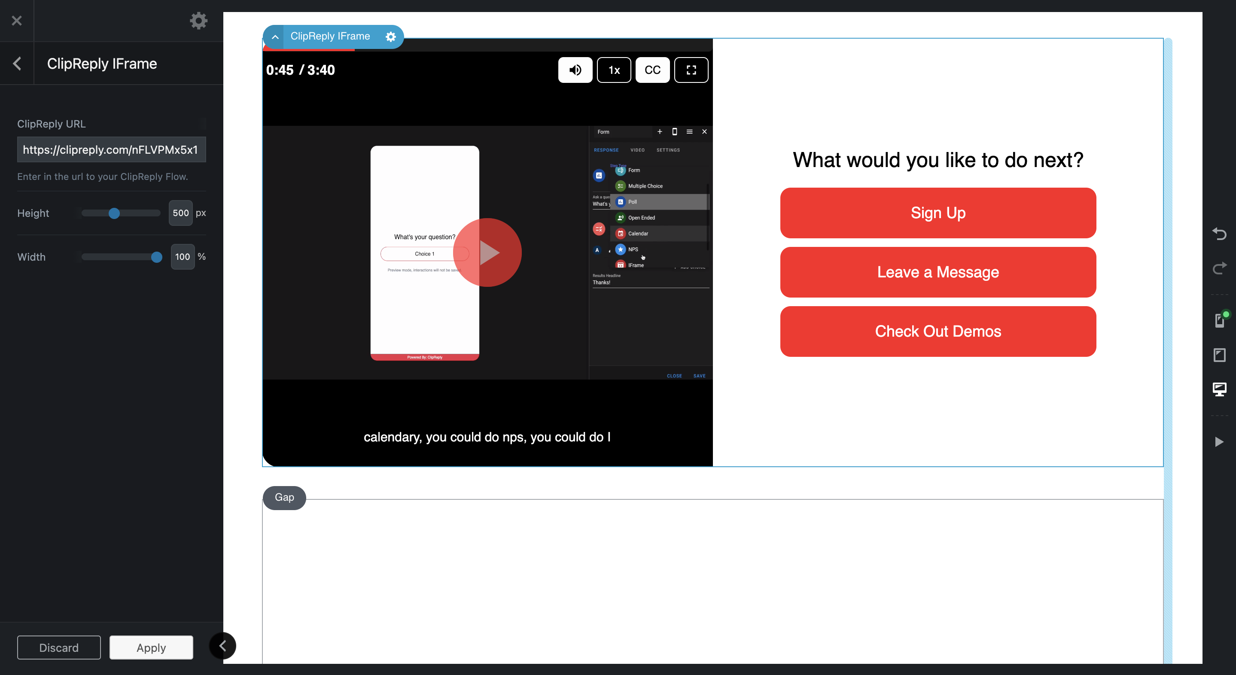This screenshot has width=1236, height=675.
Task: Click the red step icon in video sidebar
Action: click(x=599, y=229)
